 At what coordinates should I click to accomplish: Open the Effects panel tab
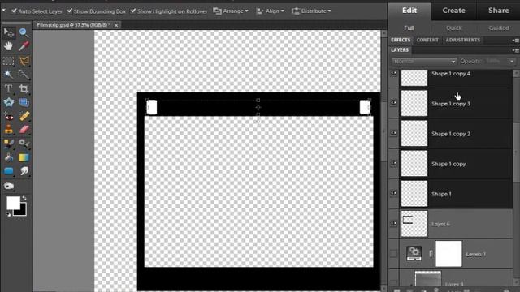click(x=401, y=40)
